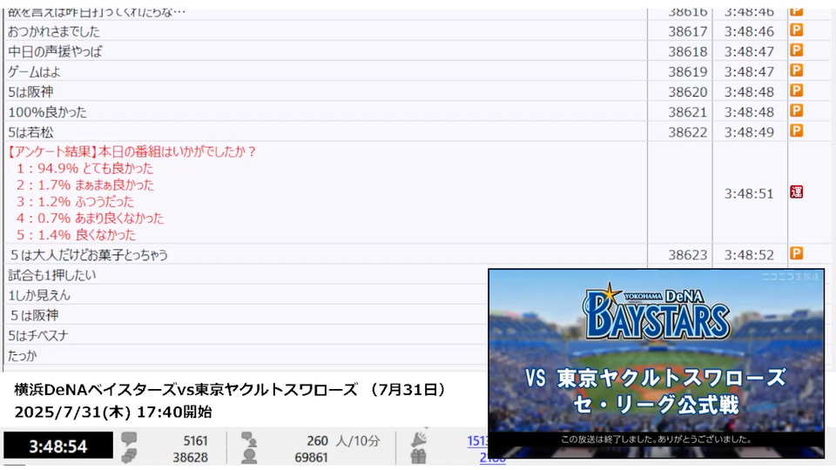The image size is (836, 470).
Task: Click the 5161 comment count value
Action: (x=195, y=441)
